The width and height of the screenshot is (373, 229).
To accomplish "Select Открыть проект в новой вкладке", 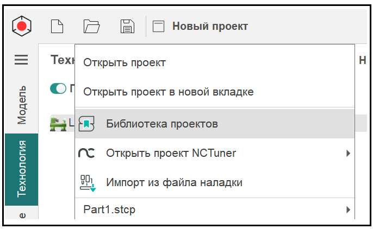I will tap(168, 92).
